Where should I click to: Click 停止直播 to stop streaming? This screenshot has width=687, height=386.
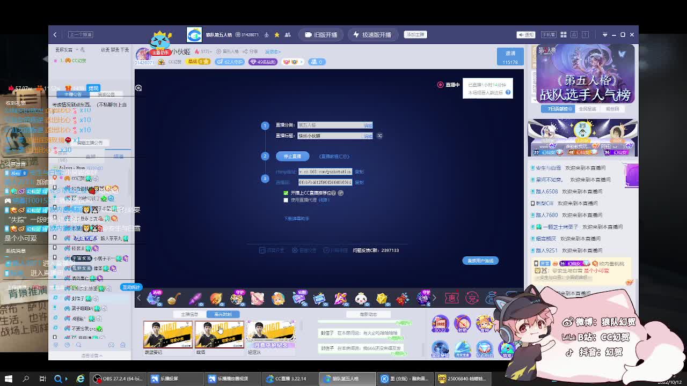(293, 156)
